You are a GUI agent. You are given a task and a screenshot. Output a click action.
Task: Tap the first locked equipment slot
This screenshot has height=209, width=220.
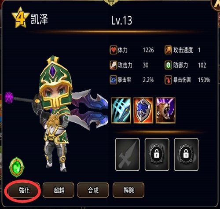157,154
